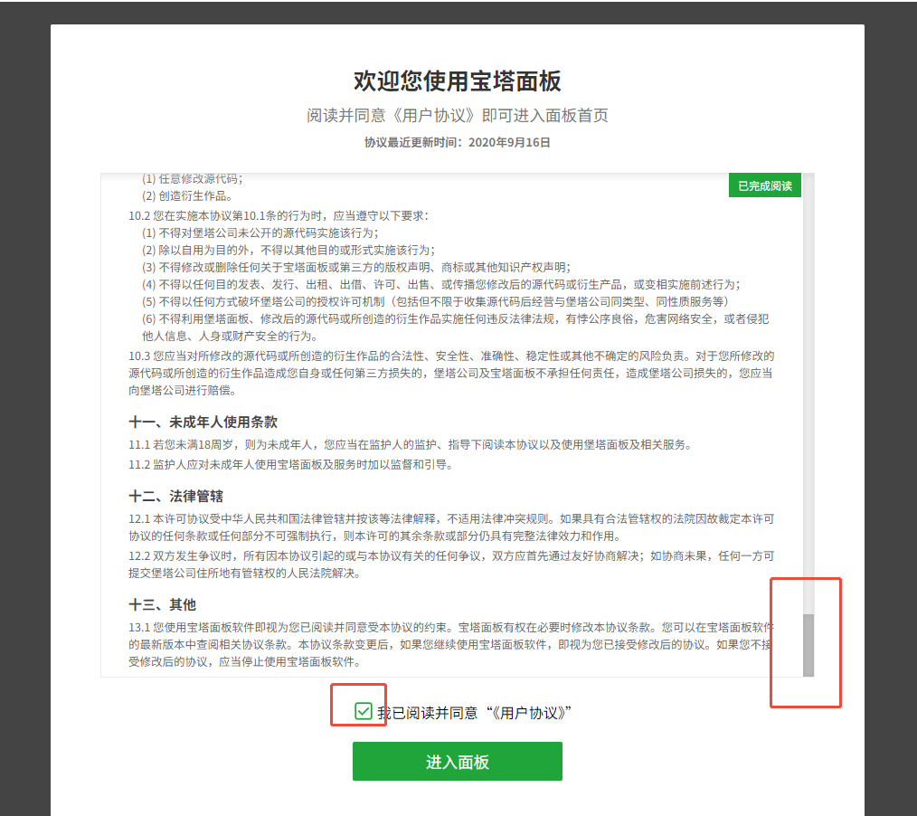Screen dimensions: 917x816
Task: Click item (4) 不得以任何目的发表、发行
Action: (441, 284)
